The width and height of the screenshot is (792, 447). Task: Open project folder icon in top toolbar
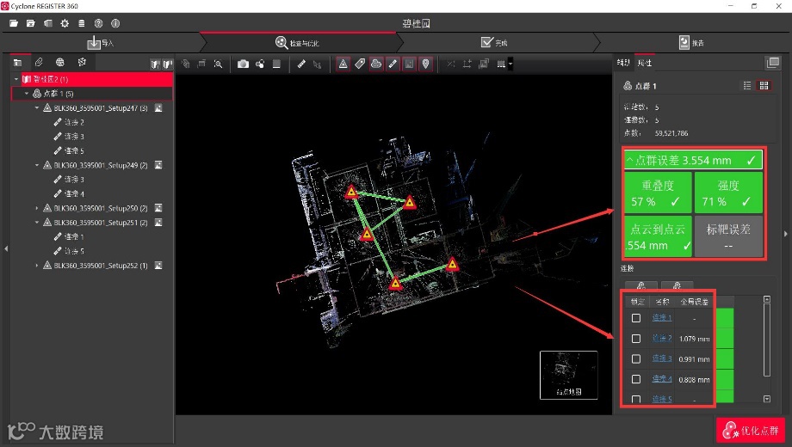point(14,23)
